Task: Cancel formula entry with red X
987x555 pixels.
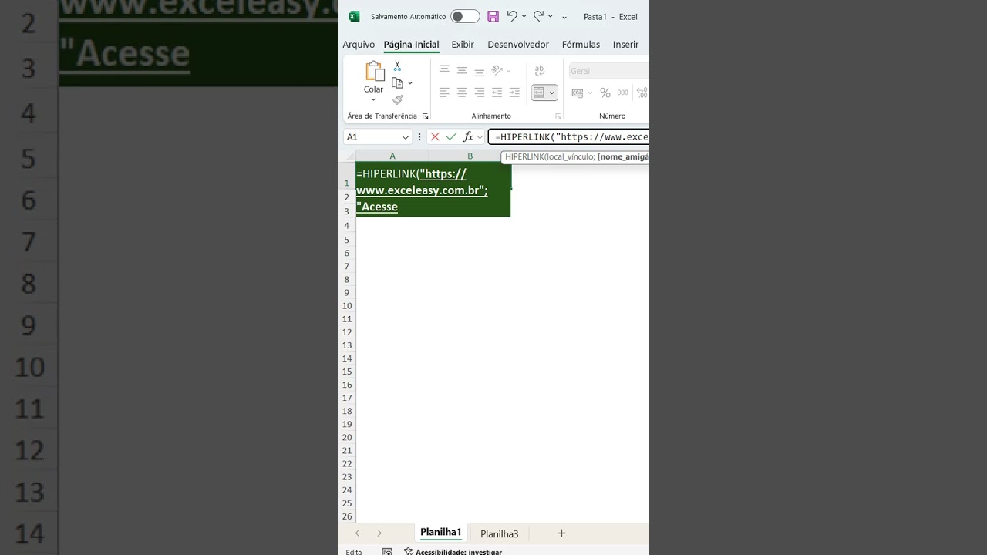Action: pyautogui.click(x=435, y=136)
